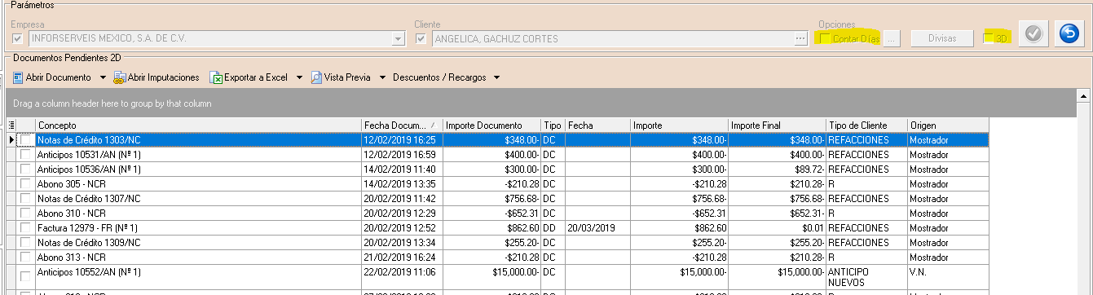Click the Vista Previa magnifier icon
Image resolution: width=1093 pixels, height=295 pixels.
coord(316,77)
